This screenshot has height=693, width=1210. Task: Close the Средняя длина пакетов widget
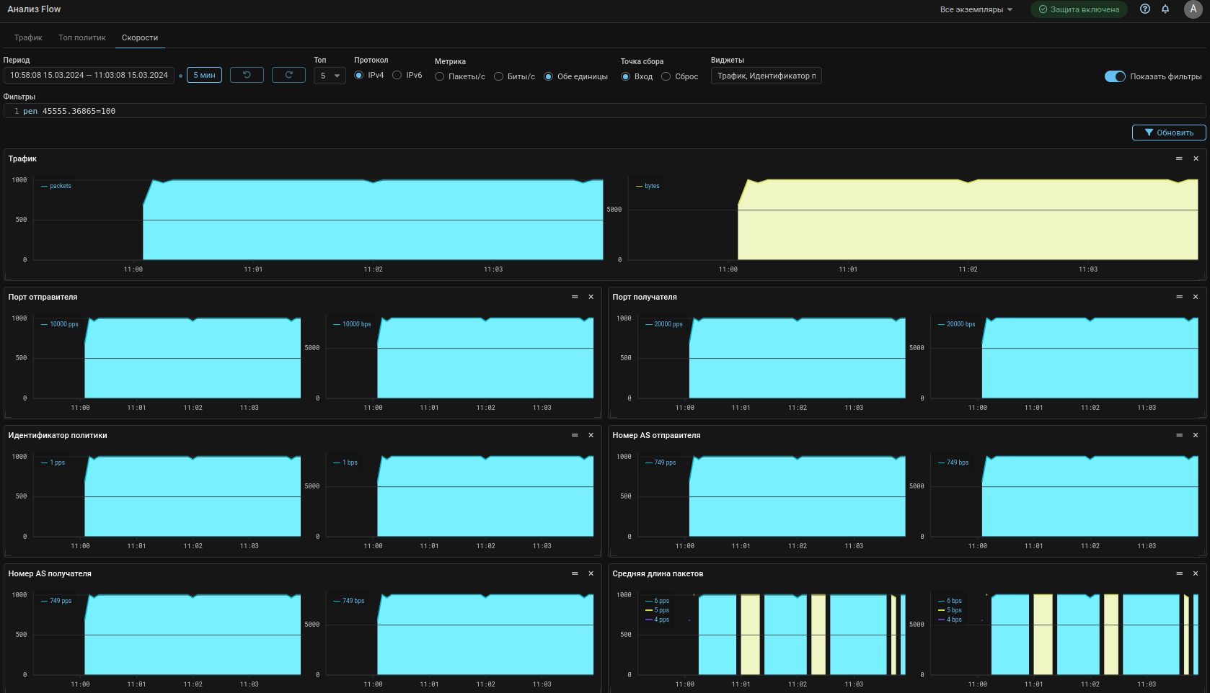[x=1196, y=573]
